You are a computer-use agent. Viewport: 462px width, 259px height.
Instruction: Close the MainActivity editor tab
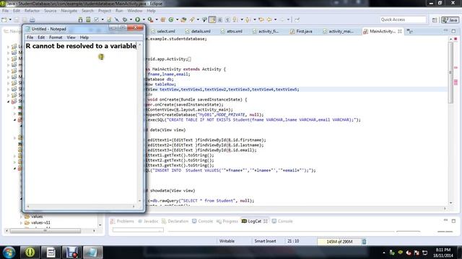[399, 31]
